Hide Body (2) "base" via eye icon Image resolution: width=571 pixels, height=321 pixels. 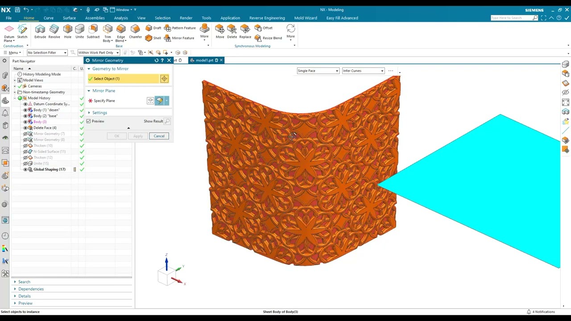pos(25,116)
